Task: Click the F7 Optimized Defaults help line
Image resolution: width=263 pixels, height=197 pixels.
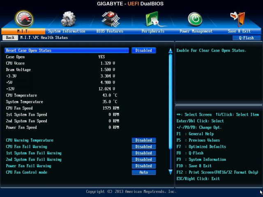Action: [201, 147]
